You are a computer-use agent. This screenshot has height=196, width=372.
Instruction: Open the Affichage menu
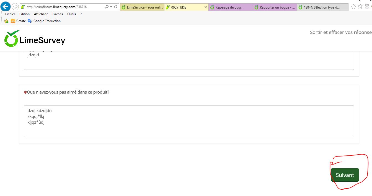pyautogui.click(x=41, y=14)
